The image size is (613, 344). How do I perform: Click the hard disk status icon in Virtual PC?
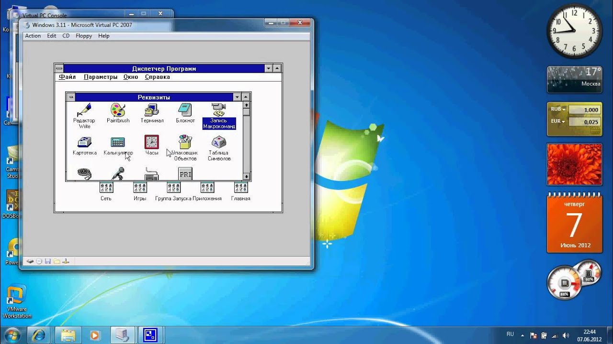[30, 261]
